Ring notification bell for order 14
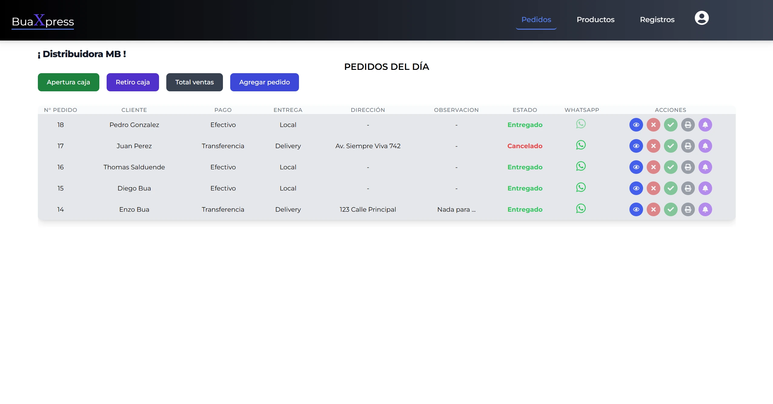Screen dimensions: 773x404 (705, 210)
